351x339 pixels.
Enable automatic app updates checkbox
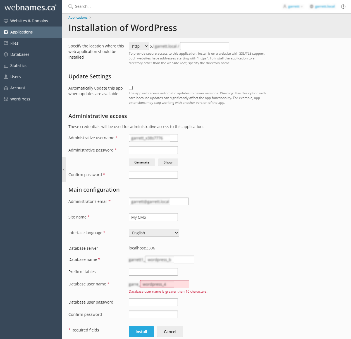(x=131, y=88)
